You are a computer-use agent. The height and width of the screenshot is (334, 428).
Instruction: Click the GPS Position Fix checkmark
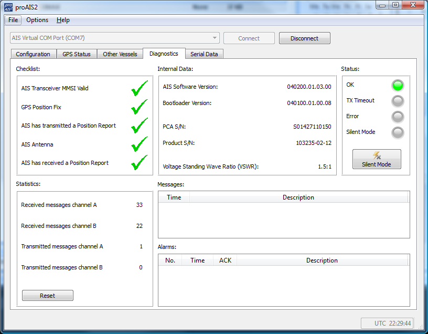pyautogui.click(x=139, y=107)
